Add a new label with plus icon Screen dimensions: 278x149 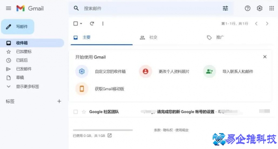click(x=59, y=101)
